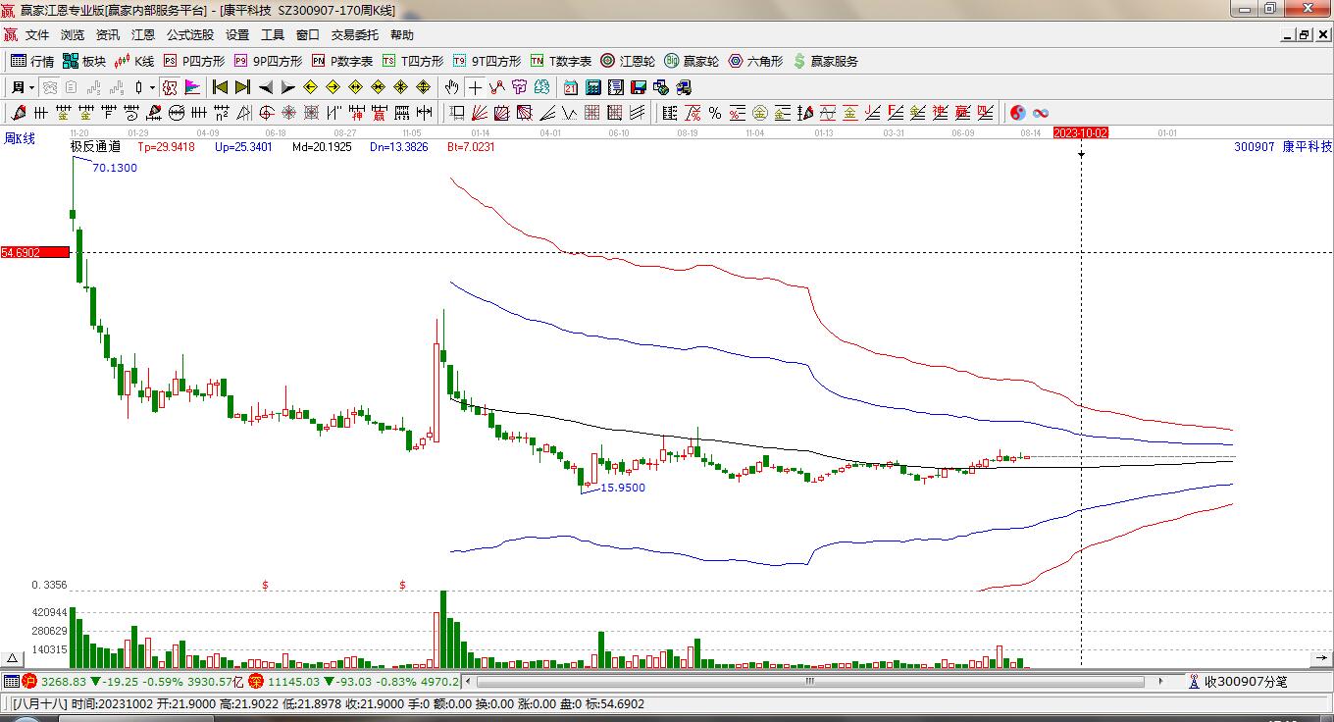
Task: Expand the volume panel up arrow
Action: (x=13, y=658)
